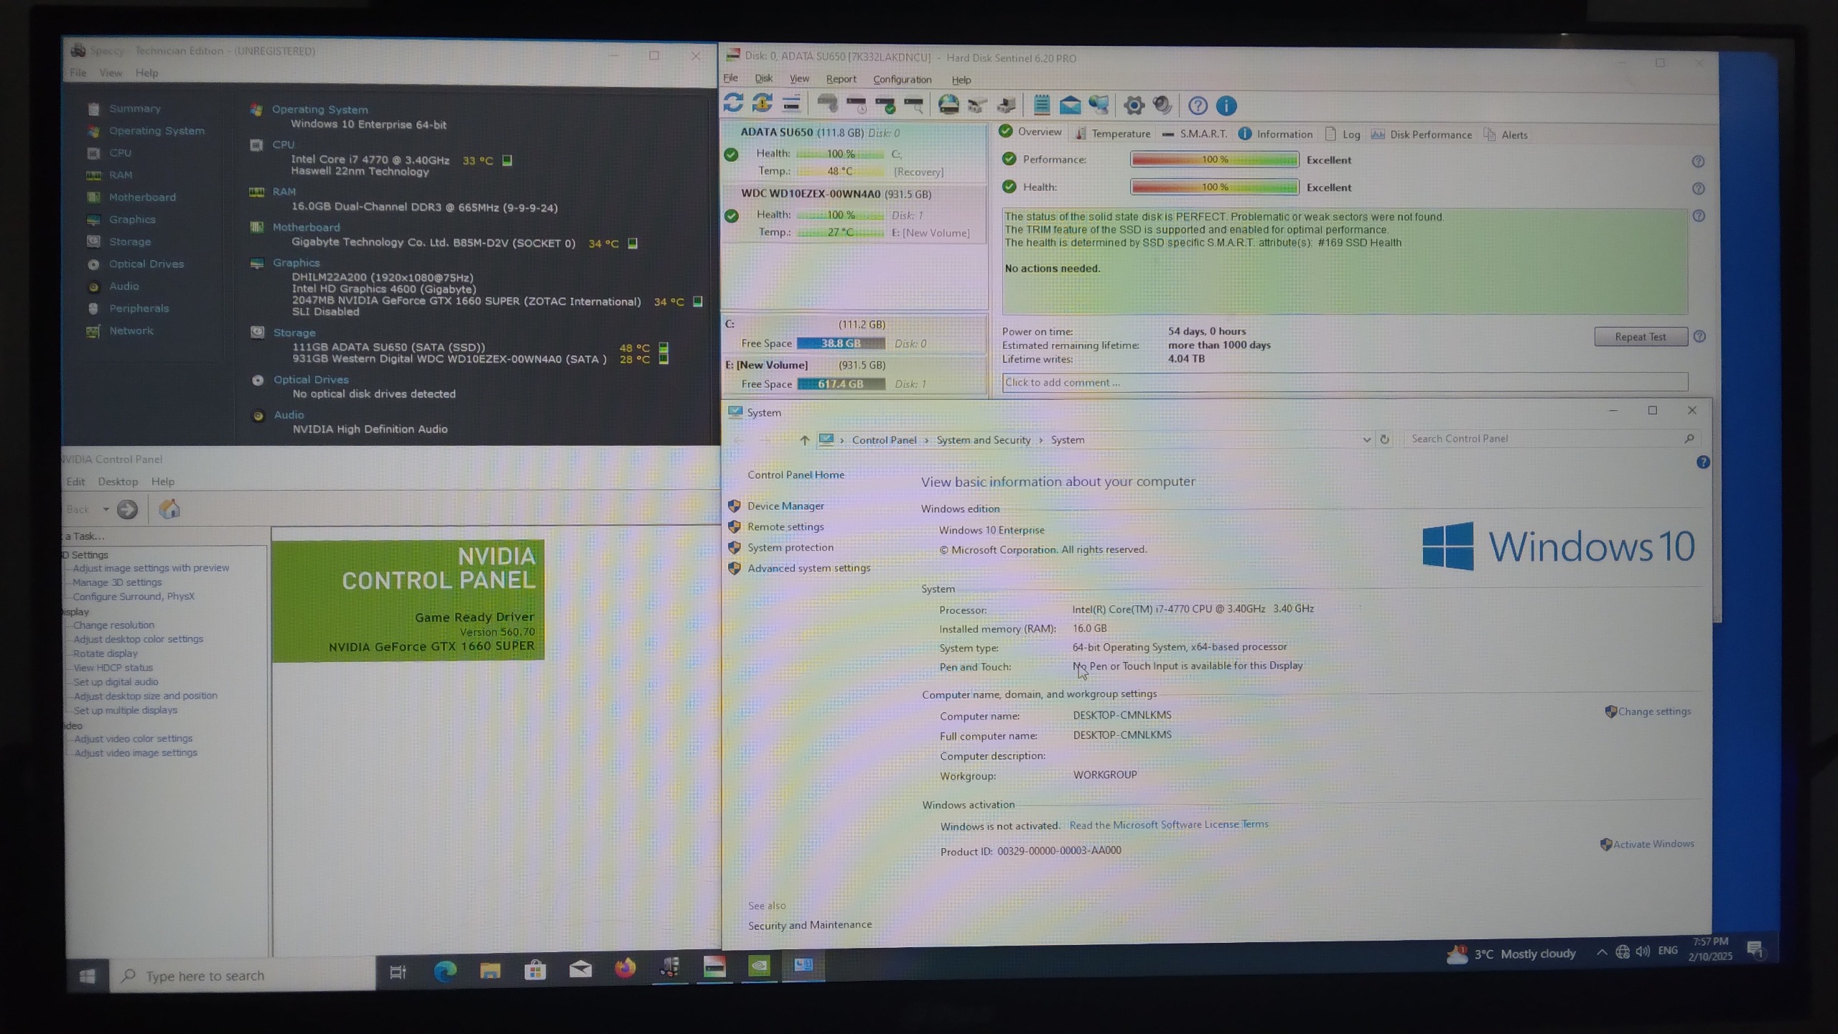Click the disk with green checkmark icon
The height and width of the screenshot is (1034, 1838).
coord(885,105)
